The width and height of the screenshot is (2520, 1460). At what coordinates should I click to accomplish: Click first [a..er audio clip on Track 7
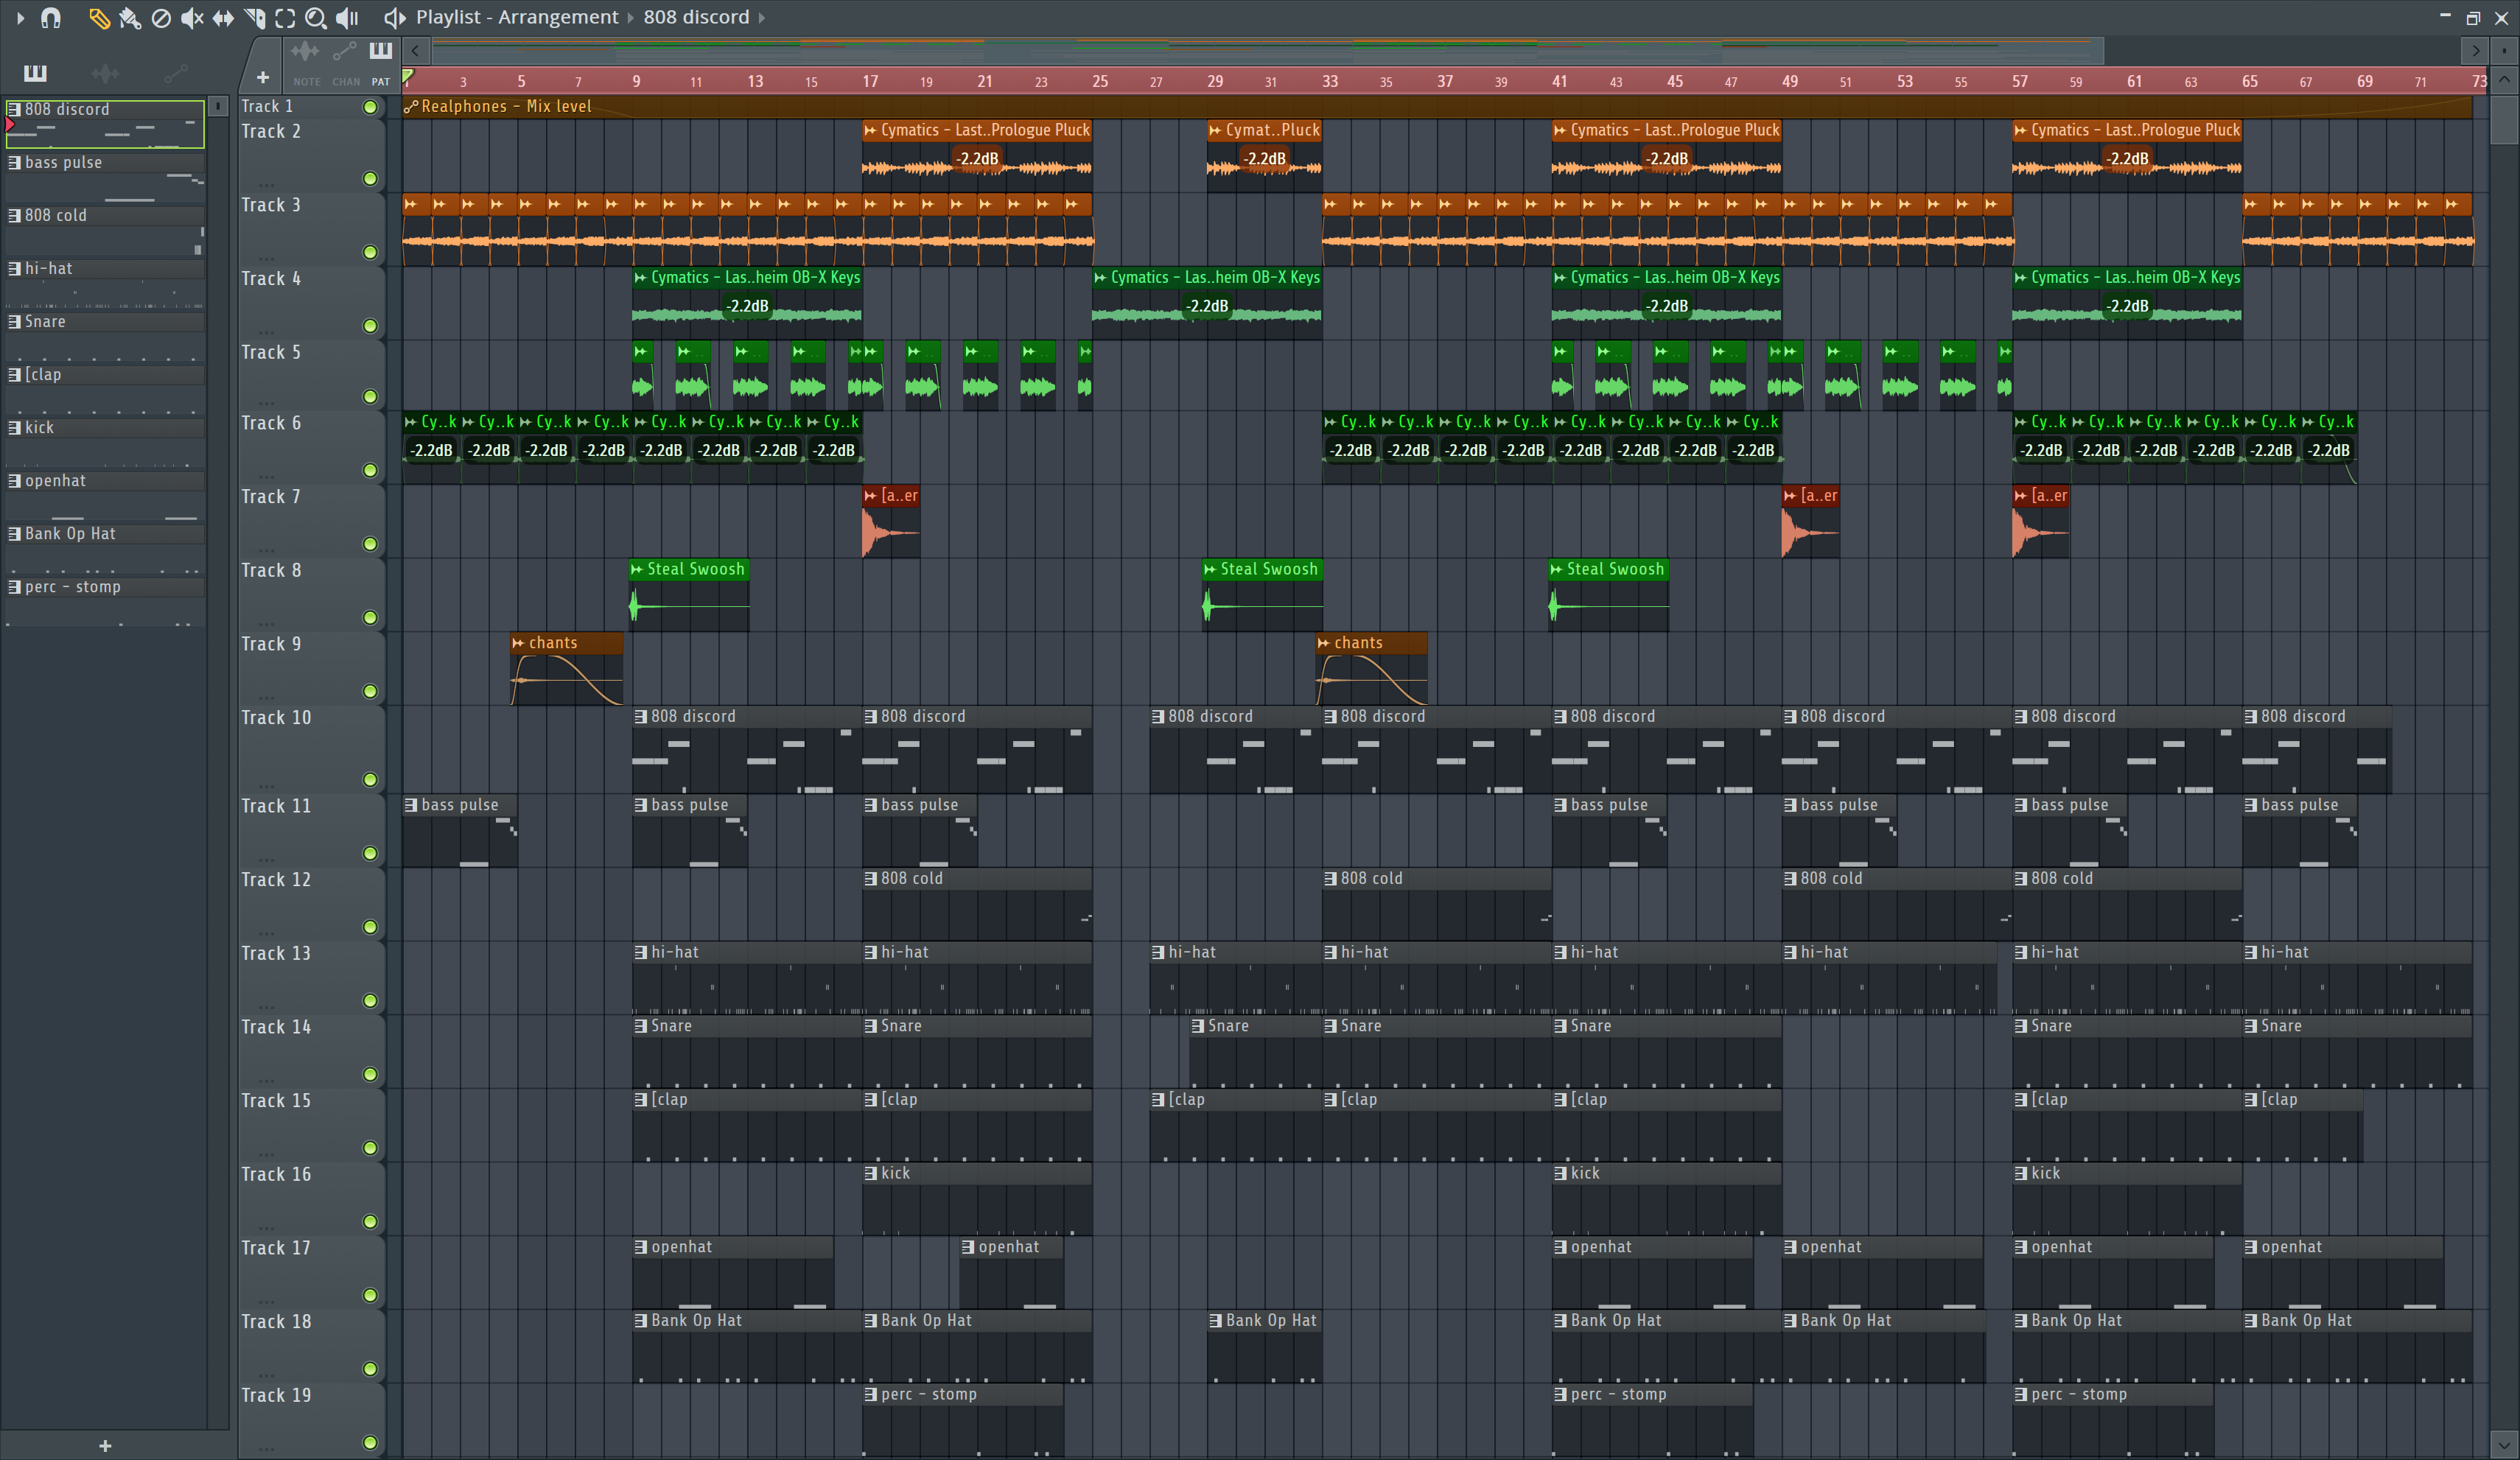coord(890,522)
